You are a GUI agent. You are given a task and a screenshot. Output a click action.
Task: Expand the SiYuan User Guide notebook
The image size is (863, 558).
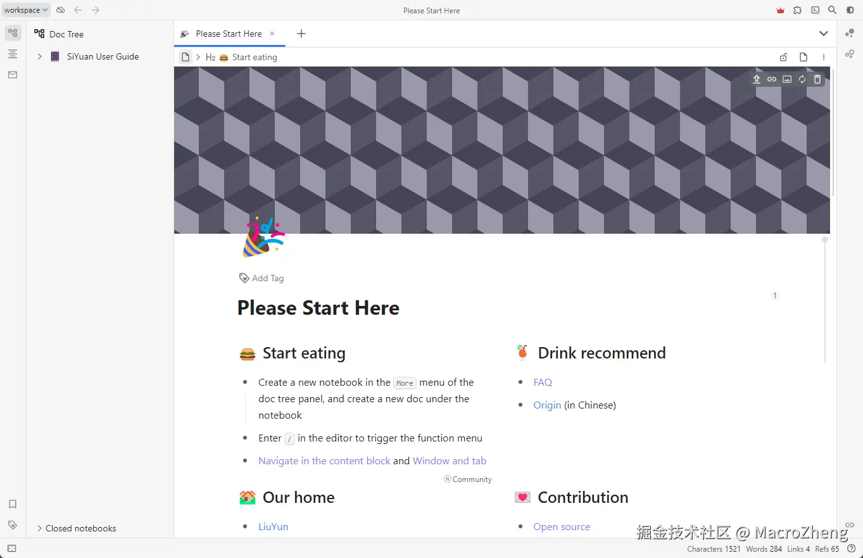pyautogui.click(x=39, y=56)
